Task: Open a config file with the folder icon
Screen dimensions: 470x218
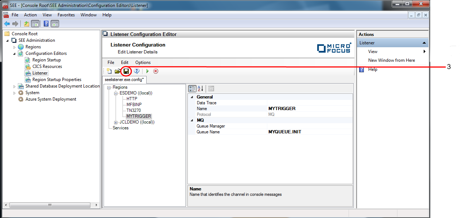Action: pyautogui.click(x=117, y=71)
